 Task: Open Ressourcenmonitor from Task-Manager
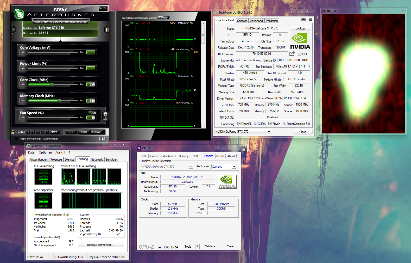pyautogui.click(x=101, y=245)
